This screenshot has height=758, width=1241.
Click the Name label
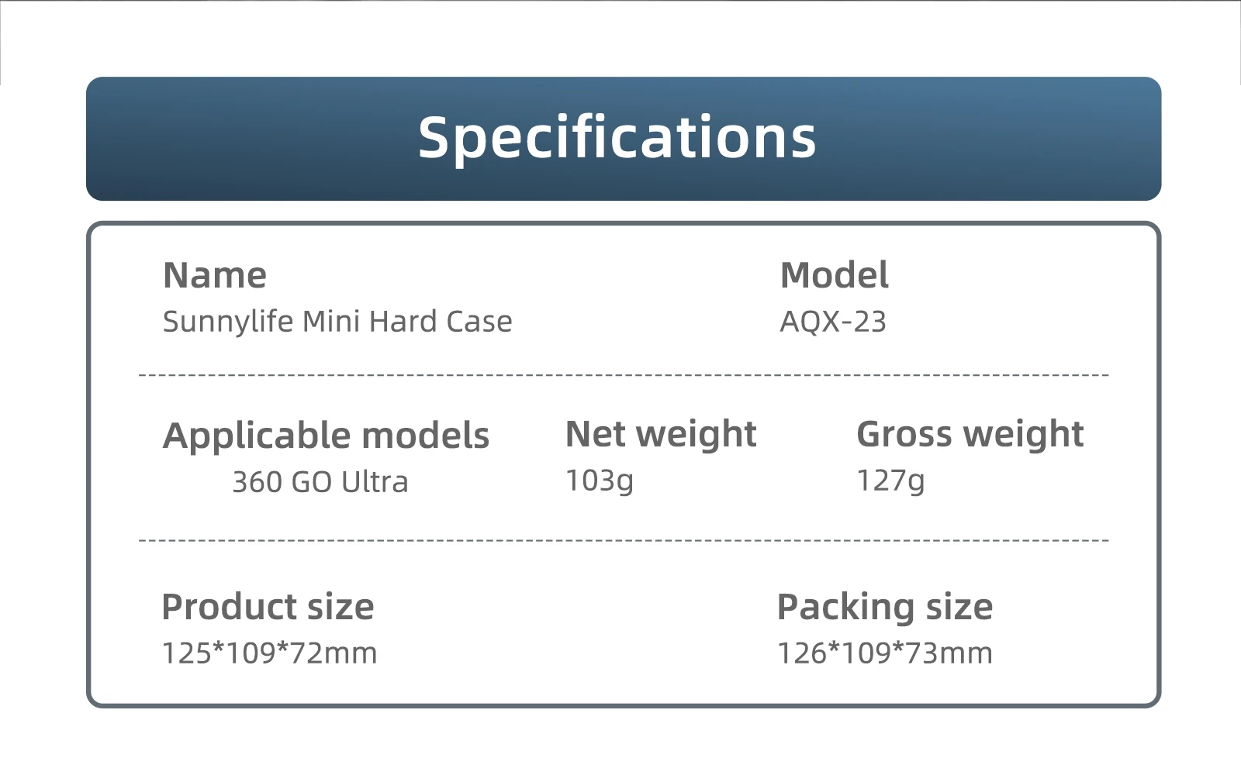pos(215,275)
